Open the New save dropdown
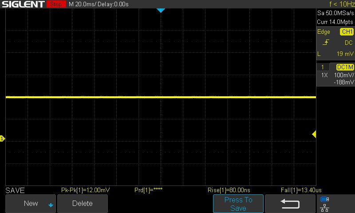Image resolution: width=355 pixels, height=213 pixels. [31, 204]
